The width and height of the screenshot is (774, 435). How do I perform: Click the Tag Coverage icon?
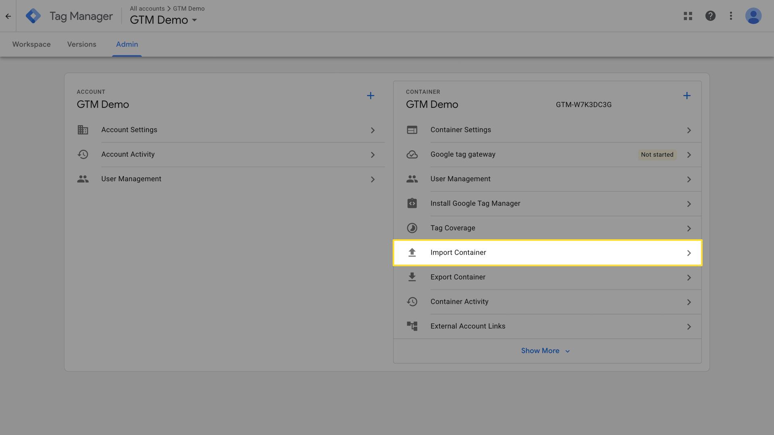coord(412,228)
